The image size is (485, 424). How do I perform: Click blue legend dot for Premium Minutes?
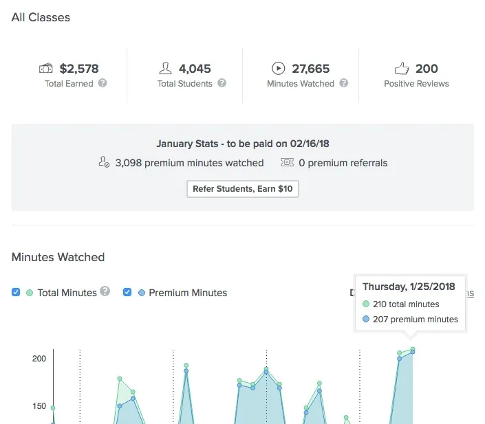141,293
